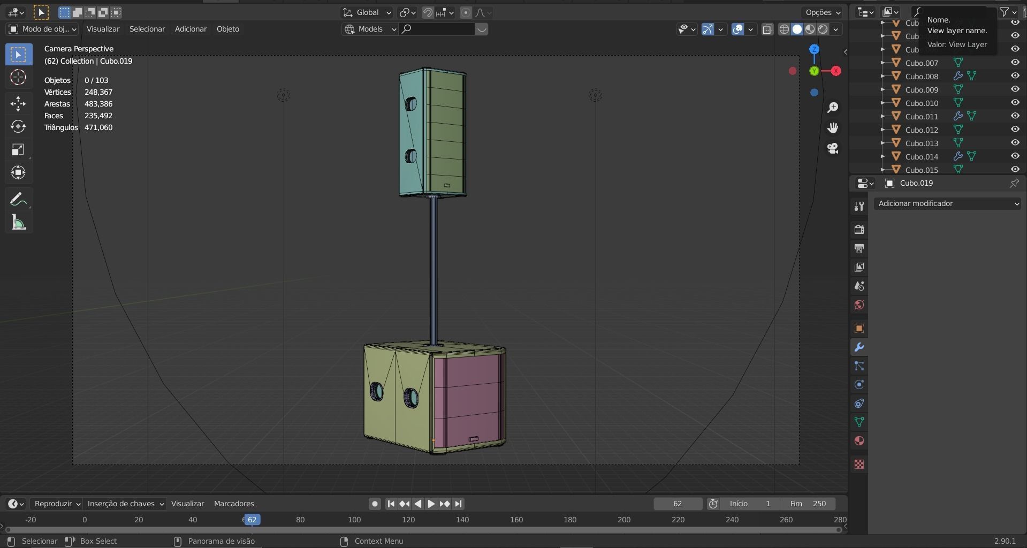Hide Cubo.007 with its eye icon

pyautogui.click(x=1015, y=63)
